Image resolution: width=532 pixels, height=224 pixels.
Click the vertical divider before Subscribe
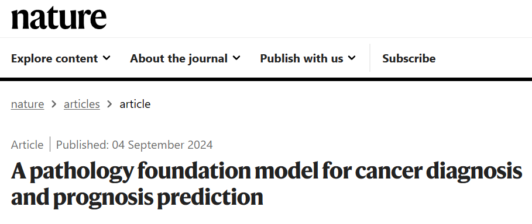[370, 58]
